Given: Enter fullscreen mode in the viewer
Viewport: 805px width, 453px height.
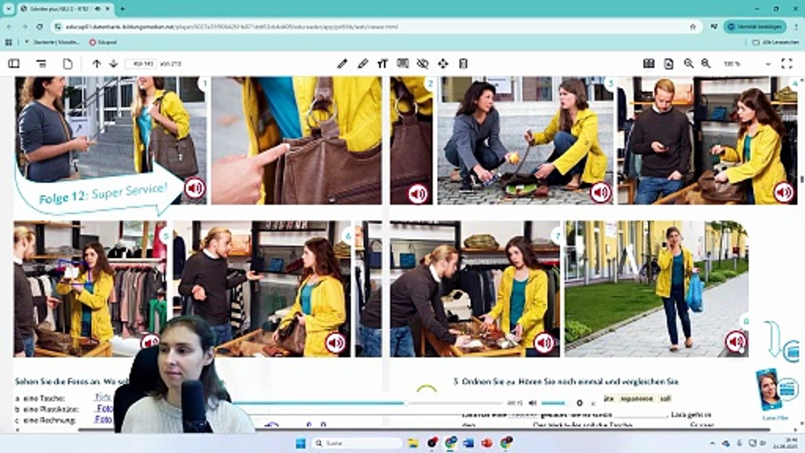Looking at the screenshot, I should pyautogui.click(x=787, y=64).
